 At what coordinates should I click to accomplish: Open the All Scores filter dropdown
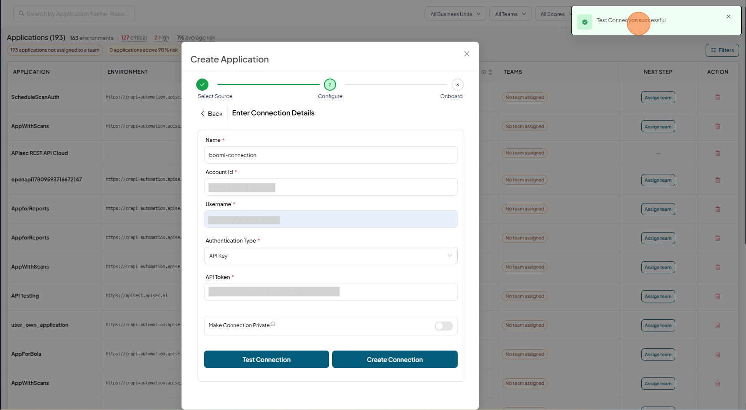tap(553, 14)
